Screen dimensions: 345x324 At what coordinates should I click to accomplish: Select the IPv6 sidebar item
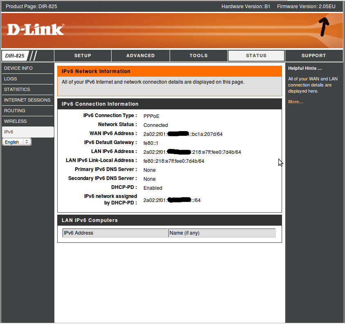tap(9, 132)
